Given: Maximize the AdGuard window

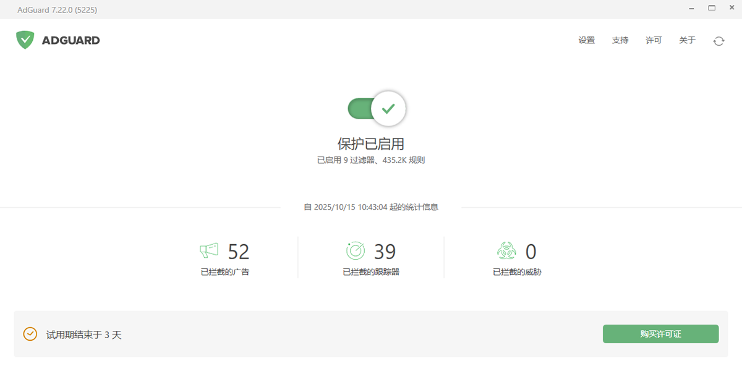Looking at the screenshot, I should click(712, 9).
